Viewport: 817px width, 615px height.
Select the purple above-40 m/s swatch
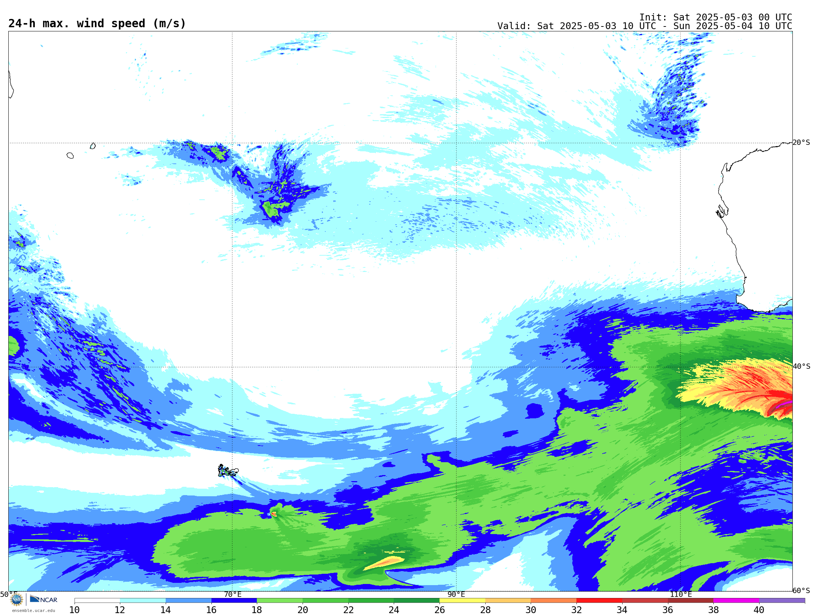tap(782, 601)
